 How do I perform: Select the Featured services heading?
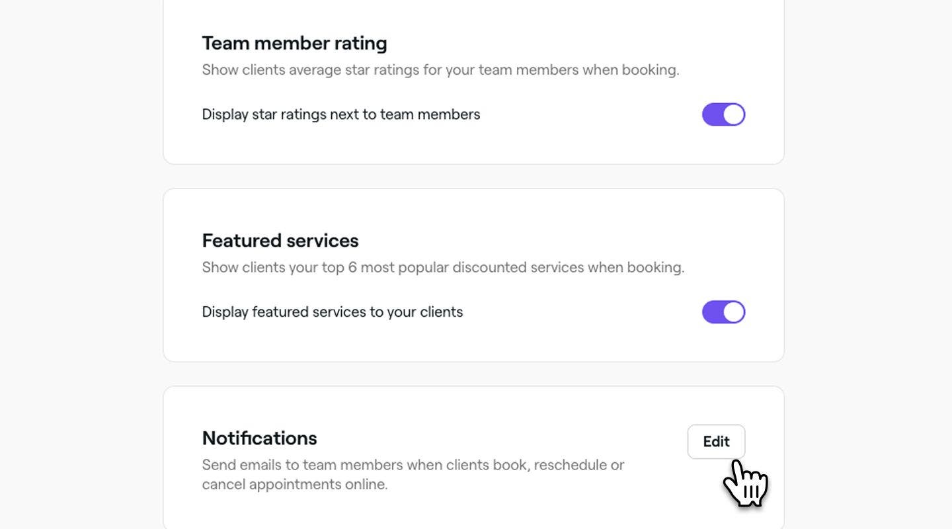(280, 241)
